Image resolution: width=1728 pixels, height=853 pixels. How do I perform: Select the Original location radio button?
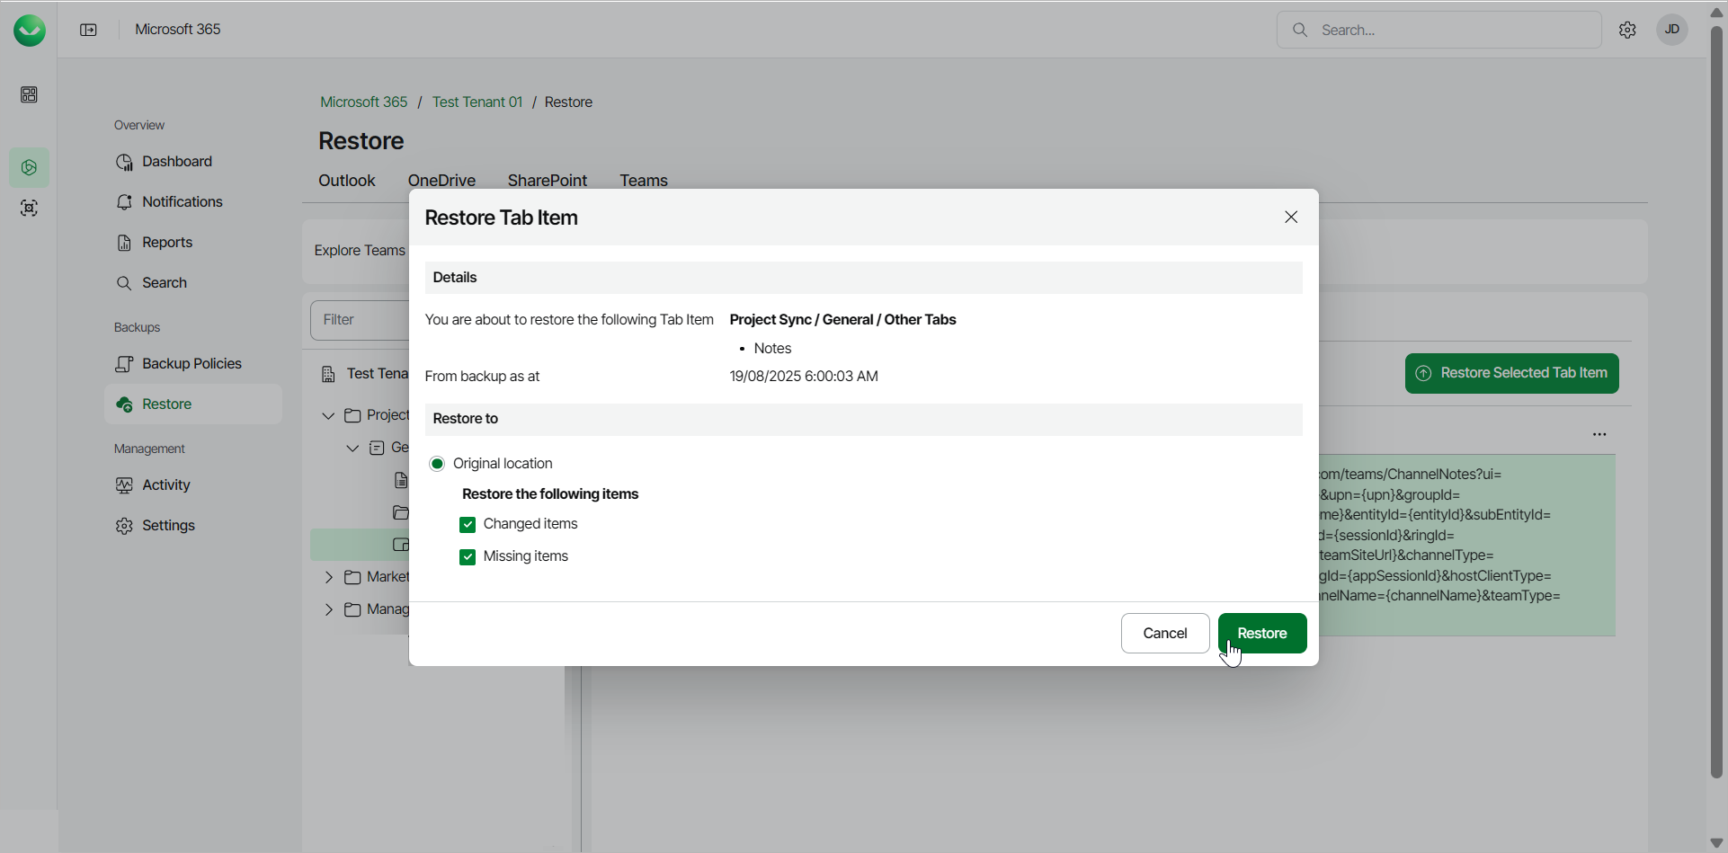click(x=437, y=464)
